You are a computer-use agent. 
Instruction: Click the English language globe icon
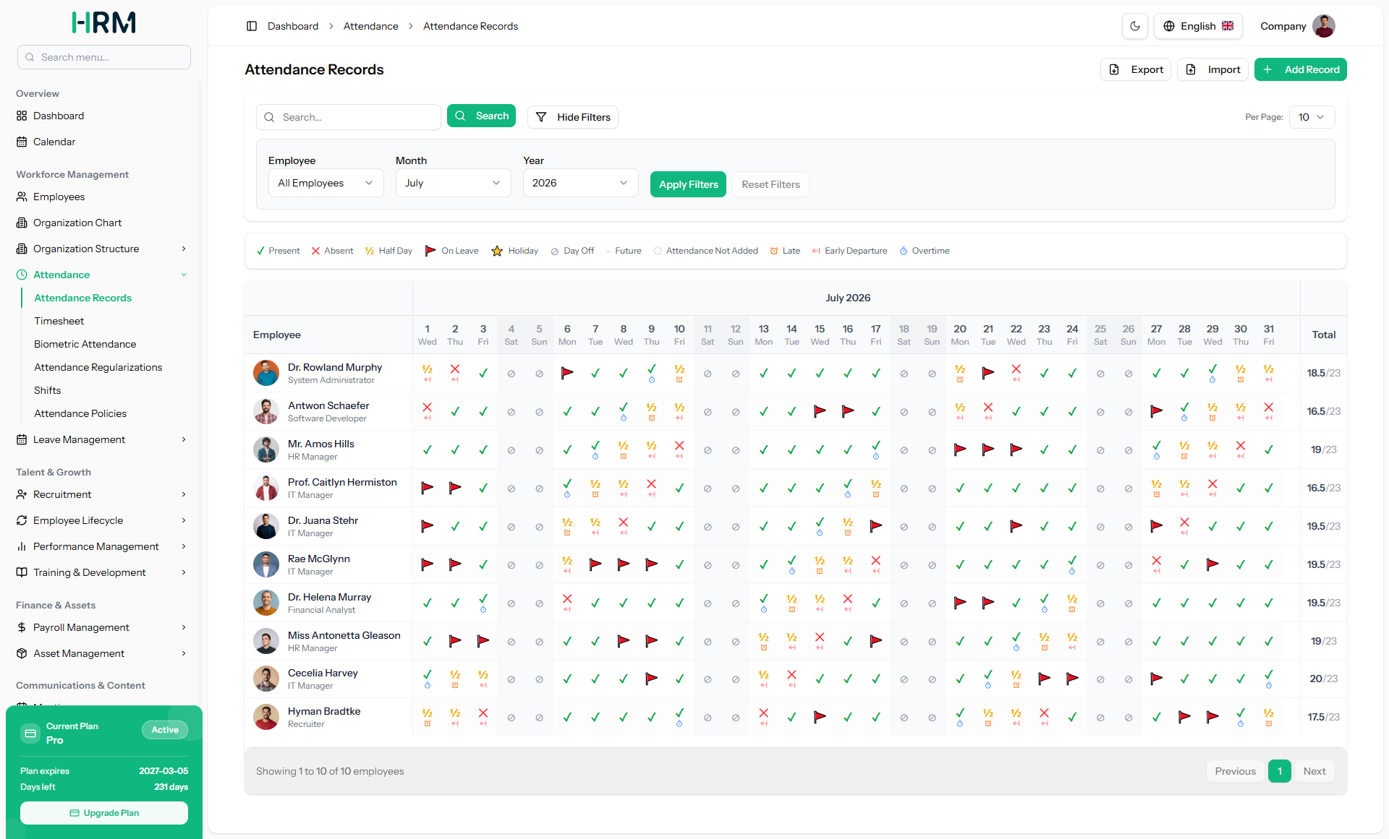click(x=1169, y=26)
